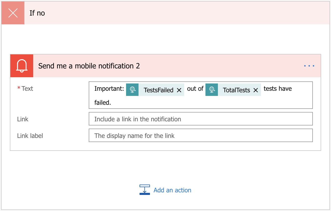Click the globe icon on the TotalTests token
Viewport: 331px width, 211px height.
coord(212,90)
